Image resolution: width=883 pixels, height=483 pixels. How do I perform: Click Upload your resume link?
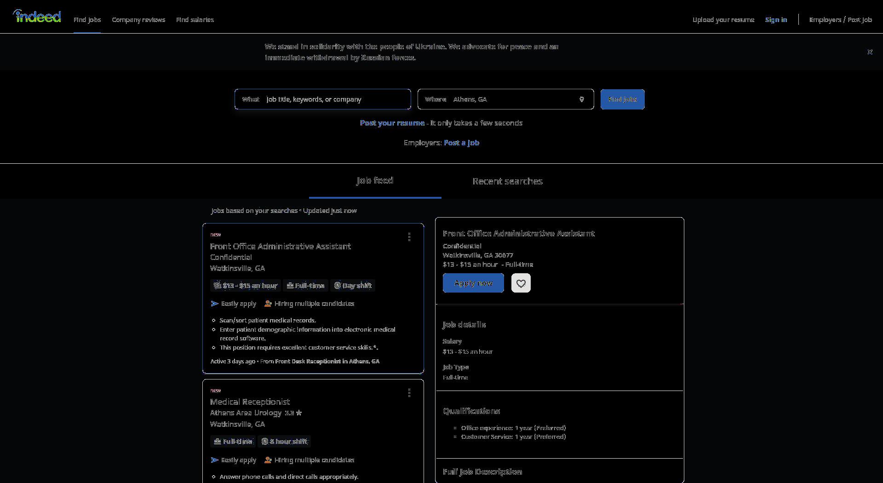[x=723, y=20]
